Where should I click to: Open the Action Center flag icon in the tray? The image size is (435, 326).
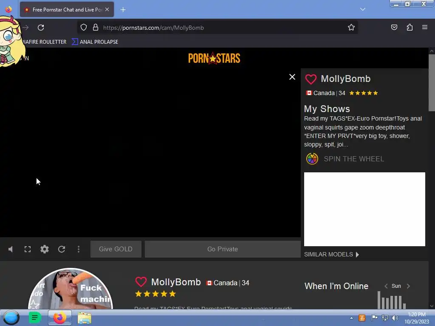coord(374,318)
